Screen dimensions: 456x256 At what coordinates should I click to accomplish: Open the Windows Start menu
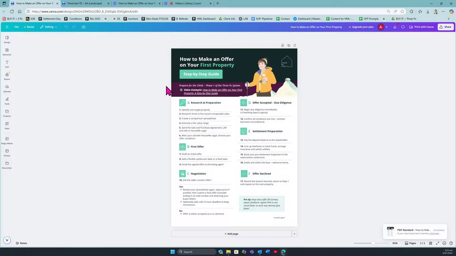pos(172,252)
